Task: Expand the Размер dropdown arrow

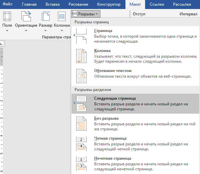Action: point(45,31)
